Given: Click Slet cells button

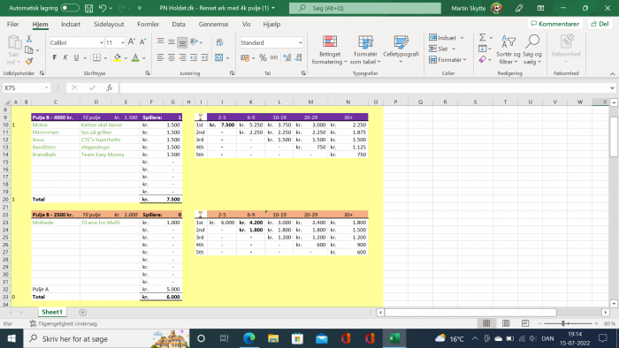Looking at the screenshot, I should pyautogui.click(x=442, y=49).
